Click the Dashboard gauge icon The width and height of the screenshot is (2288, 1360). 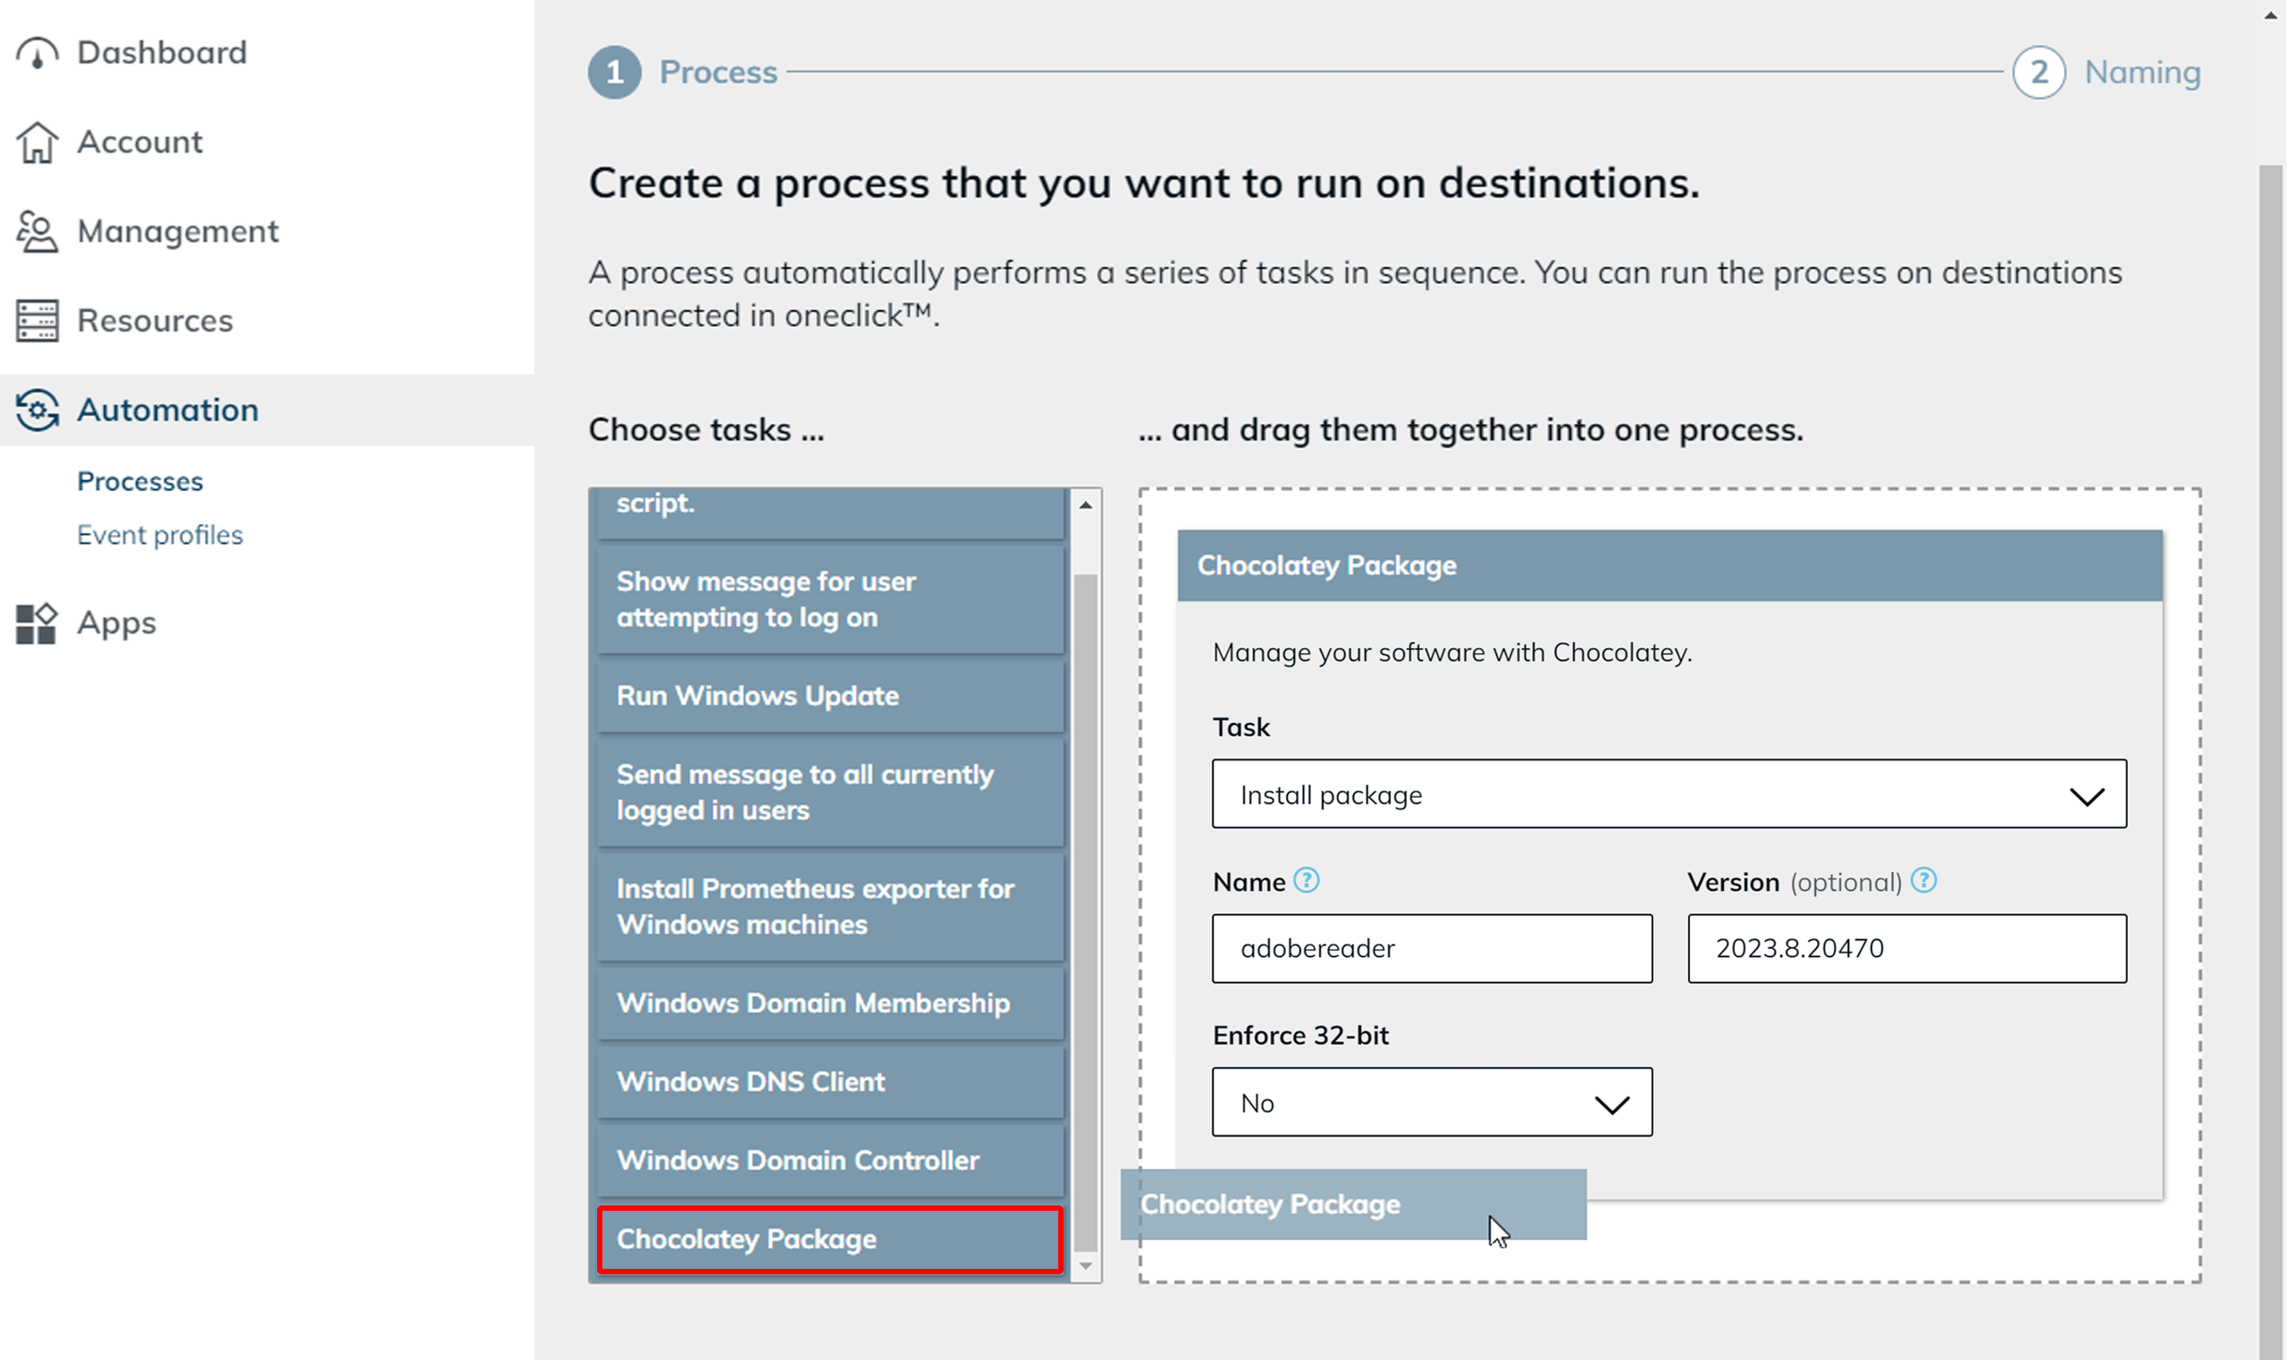(x=37, y=53)
